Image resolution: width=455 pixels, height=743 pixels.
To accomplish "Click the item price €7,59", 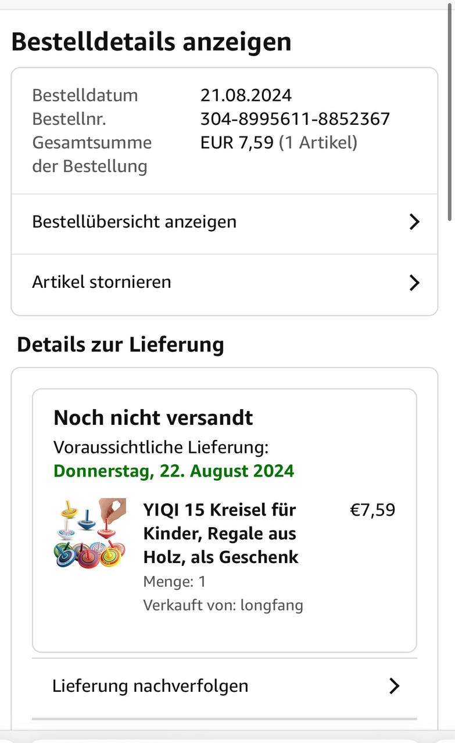I will tap(372, 510).
